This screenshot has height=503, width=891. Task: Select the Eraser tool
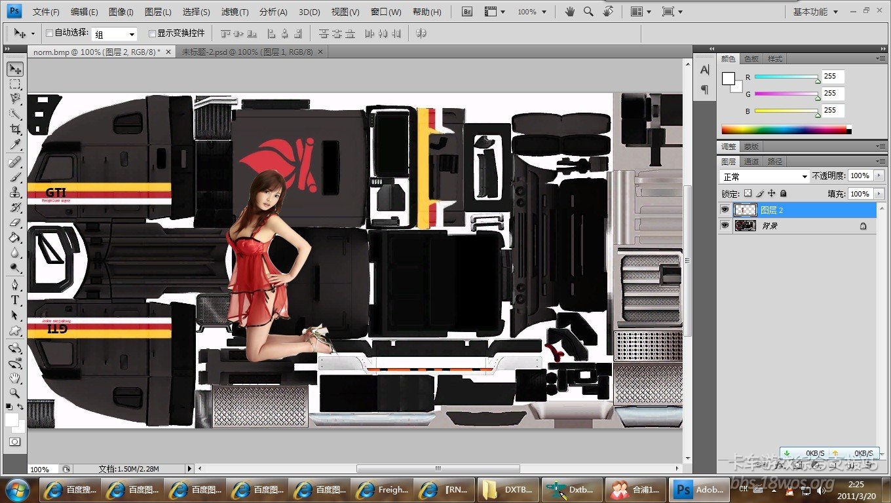click(x=15, y=223)
